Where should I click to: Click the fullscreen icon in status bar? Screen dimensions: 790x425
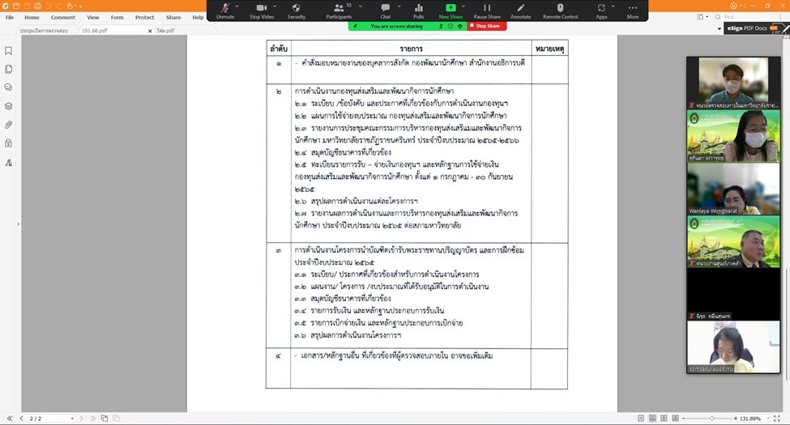pyautogui.click(x=776, y=419)
